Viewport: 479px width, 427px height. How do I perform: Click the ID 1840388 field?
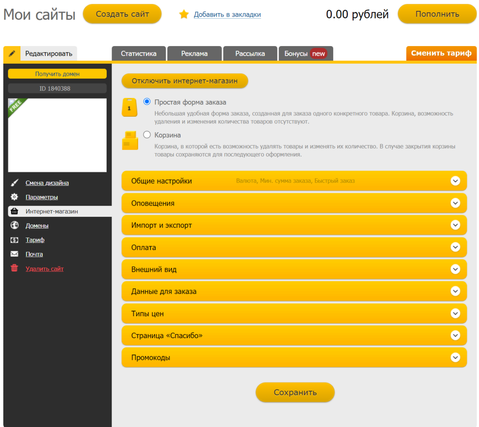[57, 88]
